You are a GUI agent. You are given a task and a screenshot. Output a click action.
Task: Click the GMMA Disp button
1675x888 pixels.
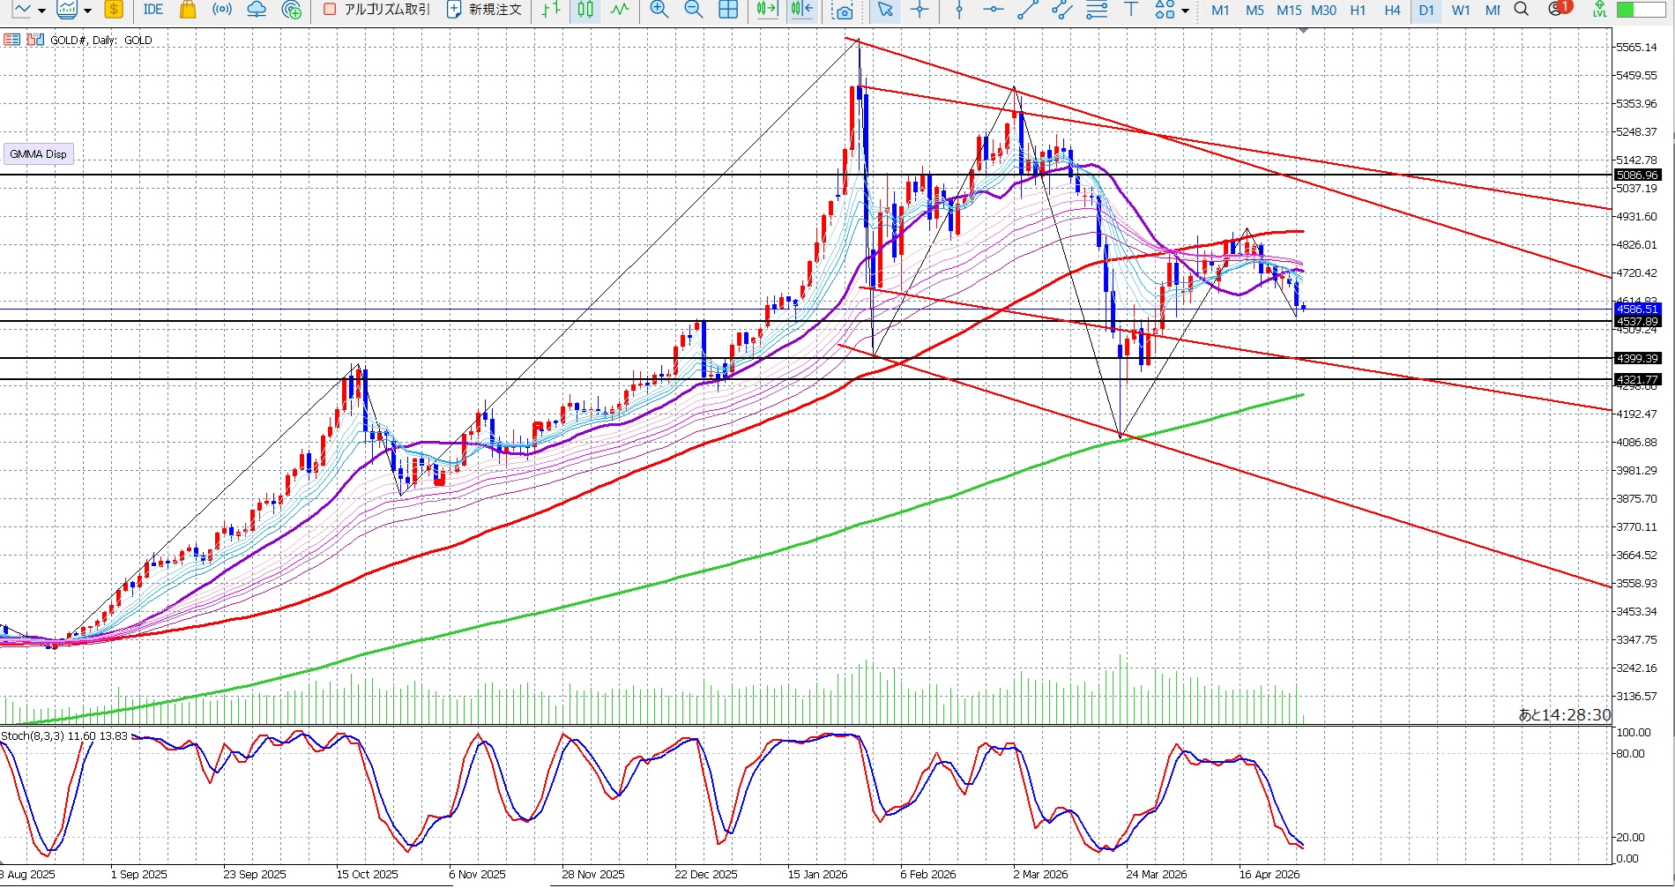(x=38, y=154)
